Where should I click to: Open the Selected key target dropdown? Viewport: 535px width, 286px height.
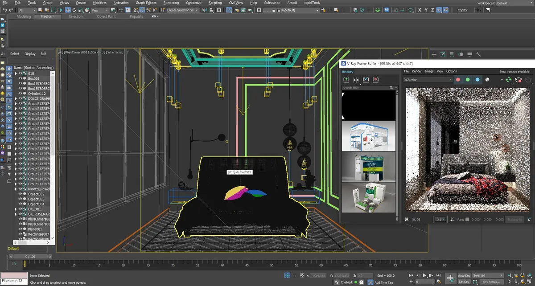pyautogui.click(x=488, y=275)
